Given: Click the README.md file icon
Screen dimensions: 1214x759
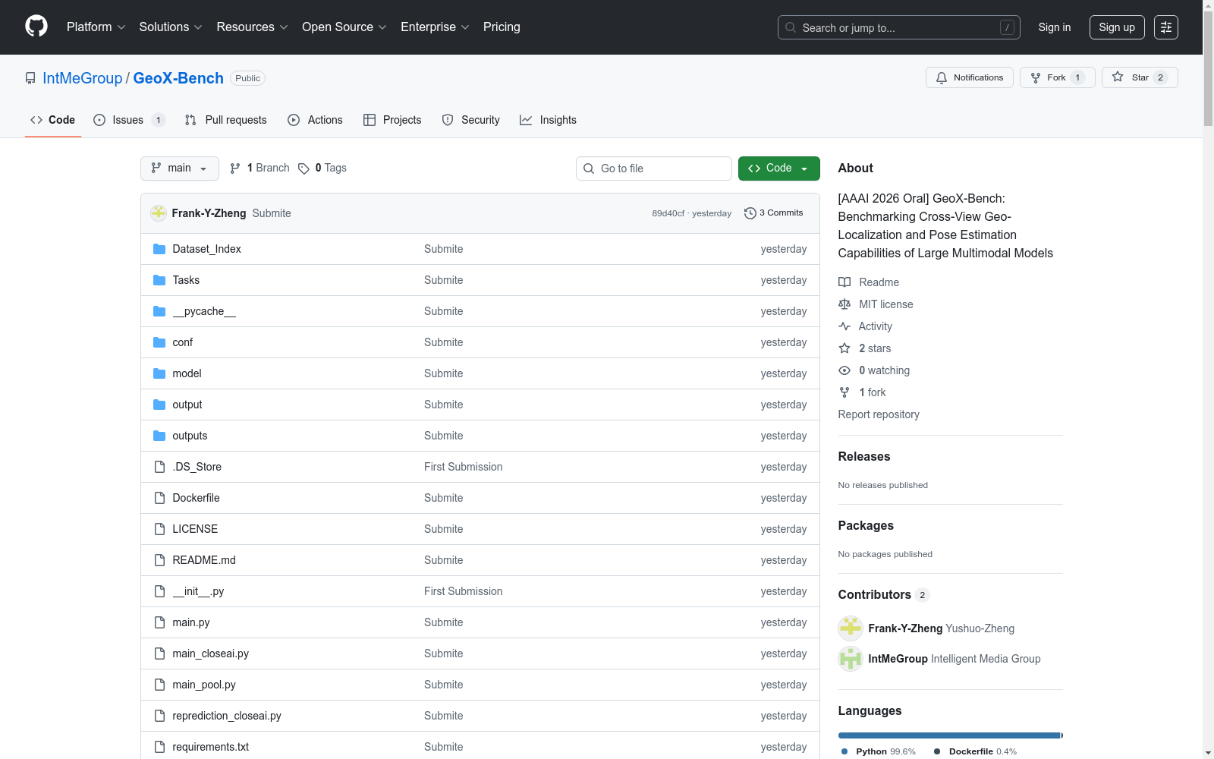Looking at the screenshot, I should tap(159, 560).
